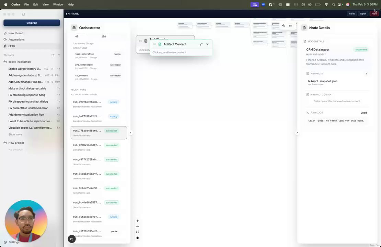Screen dimensions: 381x247
Task: Select run_e4fa38e21fe7 run
Action: click(99, 219)
